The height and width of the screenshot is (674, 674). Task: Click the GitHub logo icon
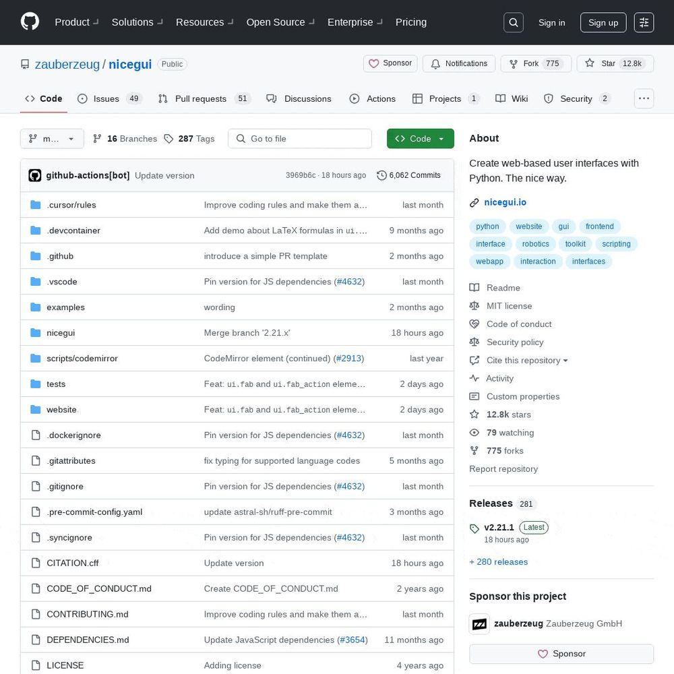pyautogui.click(x=30, y=22)
